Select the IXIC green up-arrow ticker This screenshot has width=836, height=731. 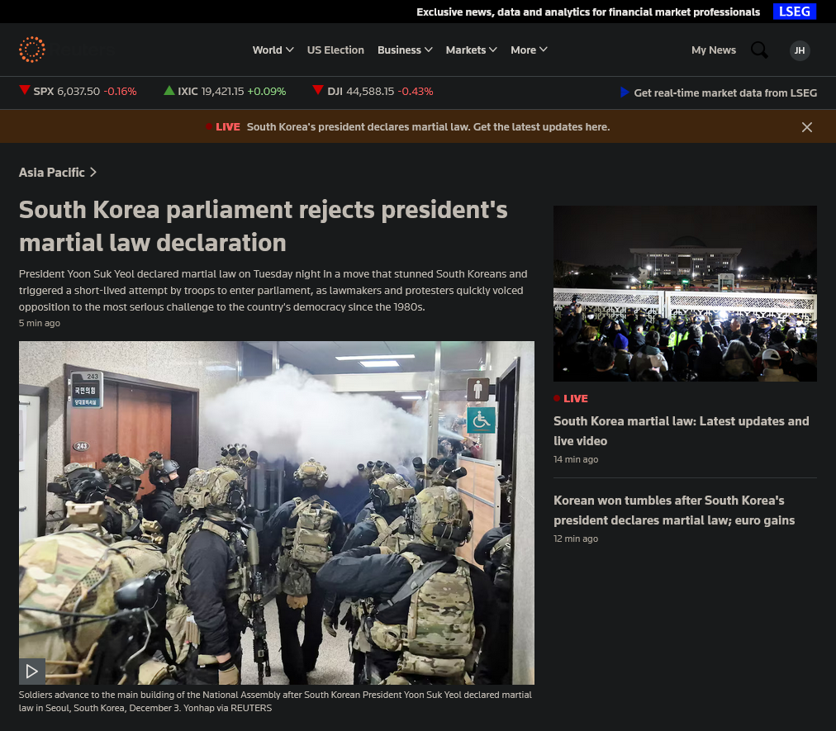pyautogui.click(x=169, y=91)
